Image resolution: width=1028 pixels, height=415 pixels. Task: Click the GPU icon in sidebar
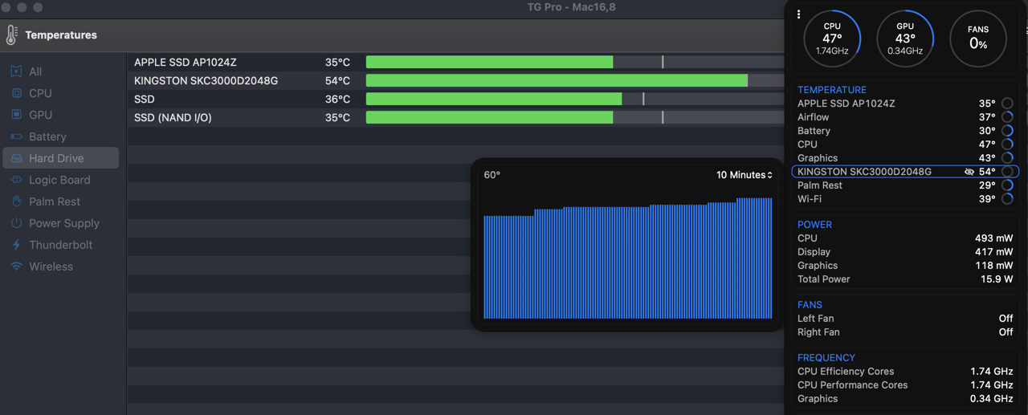point(16,115)
